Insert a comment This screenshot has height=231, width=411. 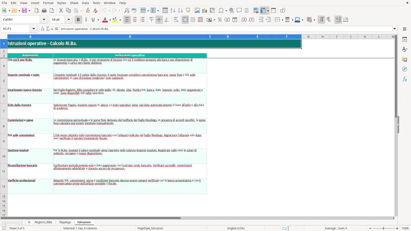[239, 11]
